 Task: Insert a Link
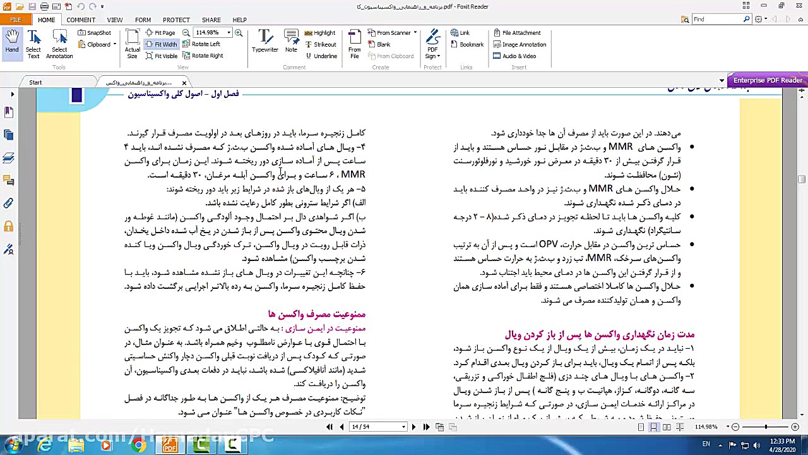460,33
